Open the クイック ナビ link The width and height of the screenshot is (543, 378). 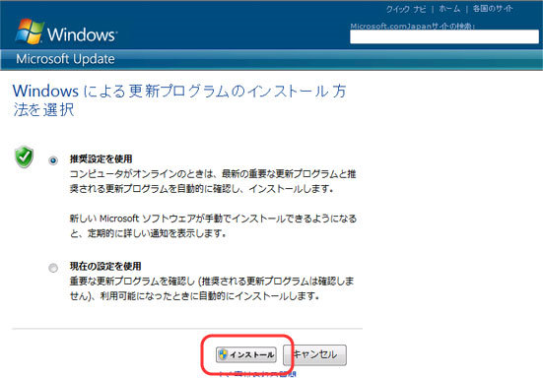[x=406, y=9]
